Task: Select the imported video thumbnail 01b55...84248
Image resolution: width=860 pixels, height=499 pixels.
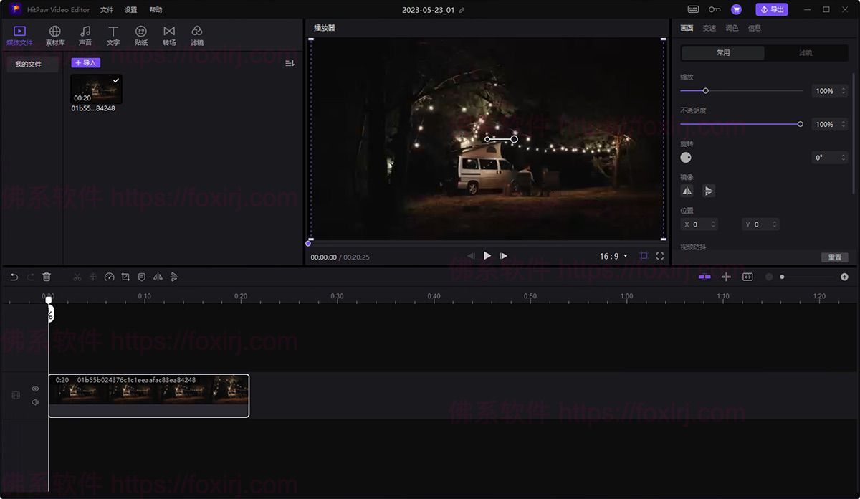Action: click(x=96, y=90)
